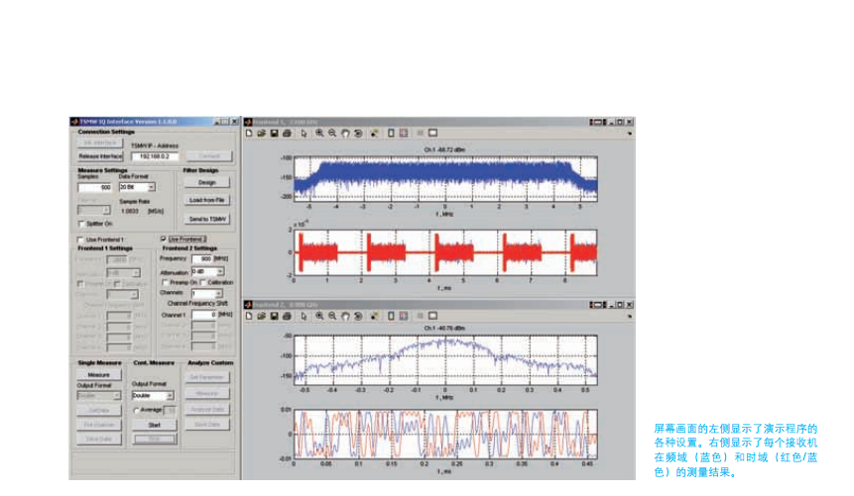Insert Colorbar via Frontend 2 toolbar icon
This screenshot has height=496, width=854.
[x=391, y=316]
